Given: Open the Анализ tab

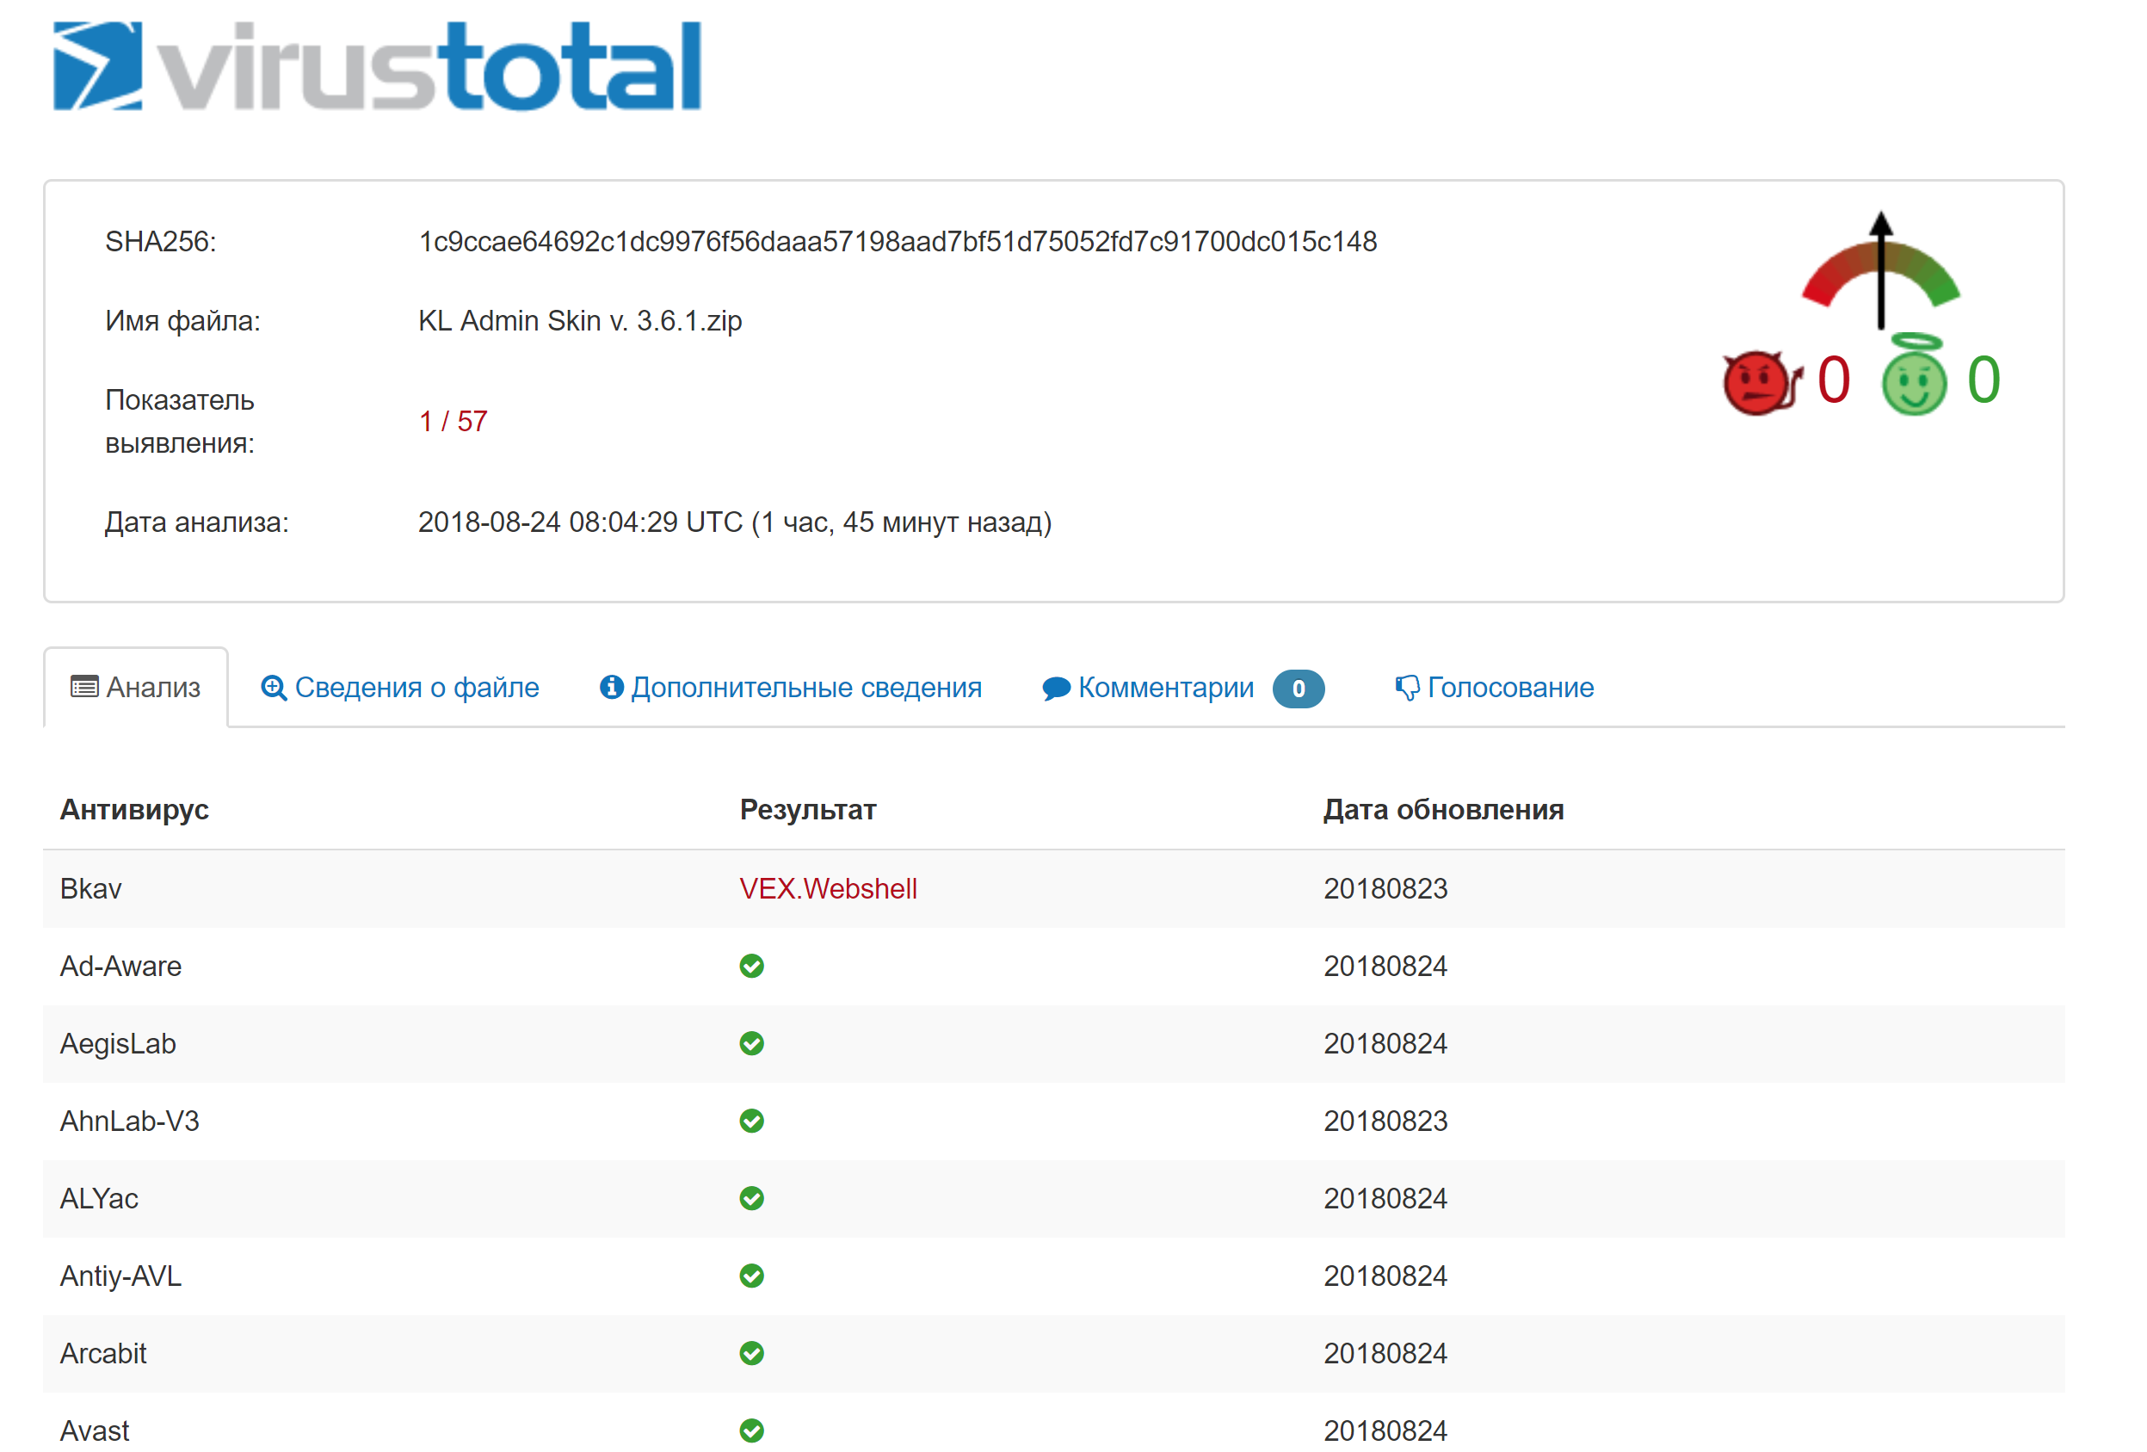Looking at the screenshot, I should tap(136, 687).
